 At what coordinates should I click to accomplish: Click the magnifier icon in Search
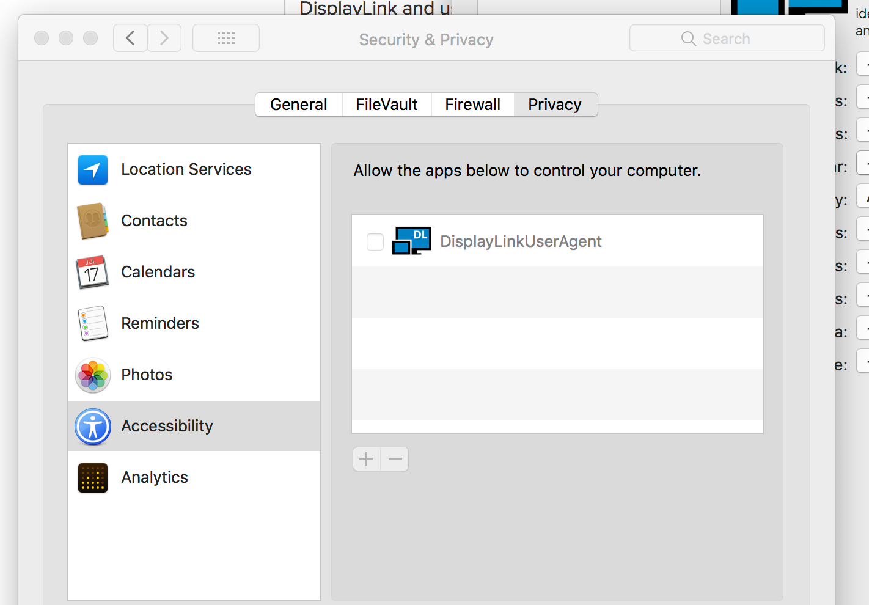click(x=689, y=38)
